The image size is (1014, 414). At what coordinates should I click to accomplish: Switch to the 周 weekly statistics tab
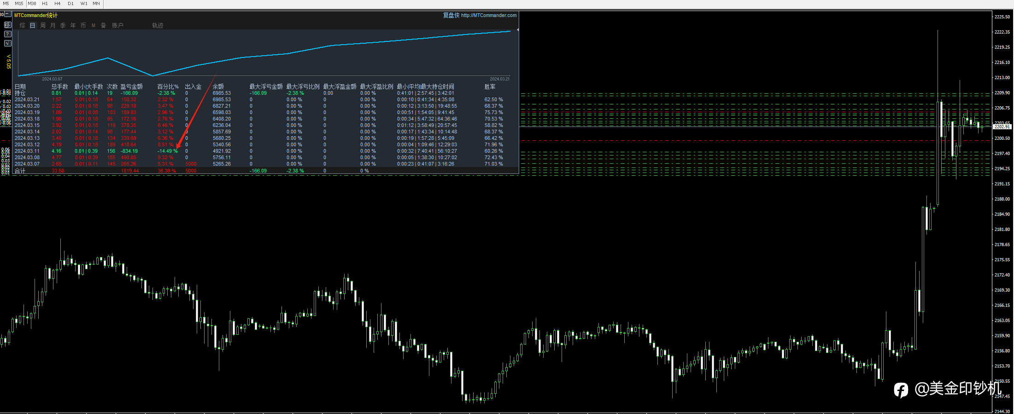(x=43, y=25)
